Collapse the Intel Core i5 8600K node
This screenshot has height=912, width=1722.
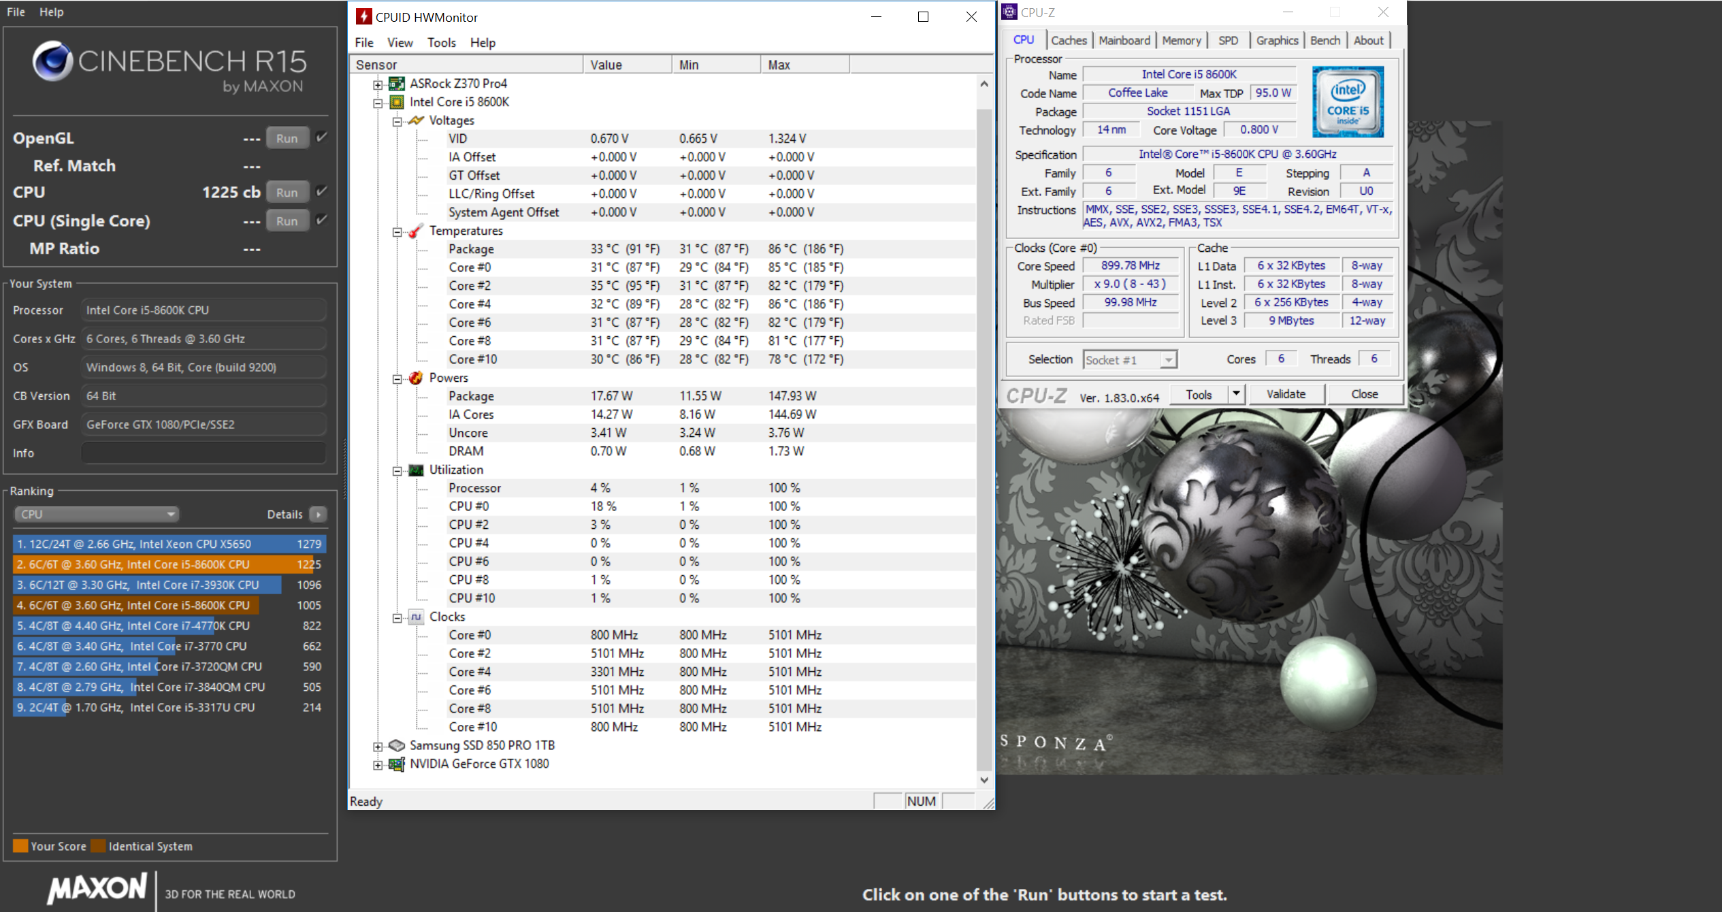(x=378, y=103)
